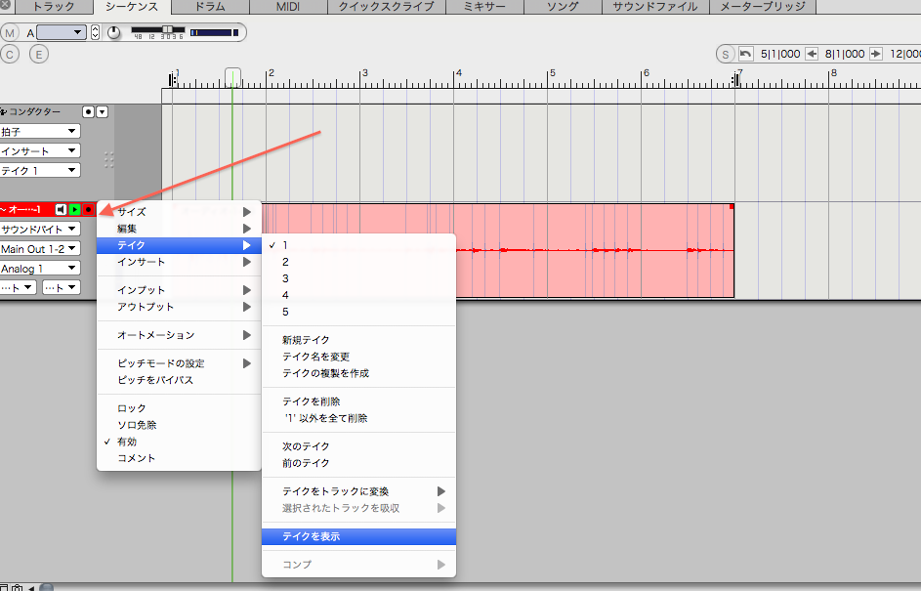921x591 pixels.
Task: Open the サイズ submenu
Action: 179,212
